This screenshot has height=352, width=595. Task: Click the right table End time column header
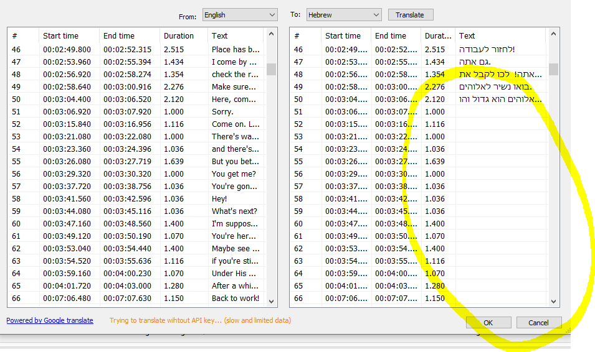396,35
